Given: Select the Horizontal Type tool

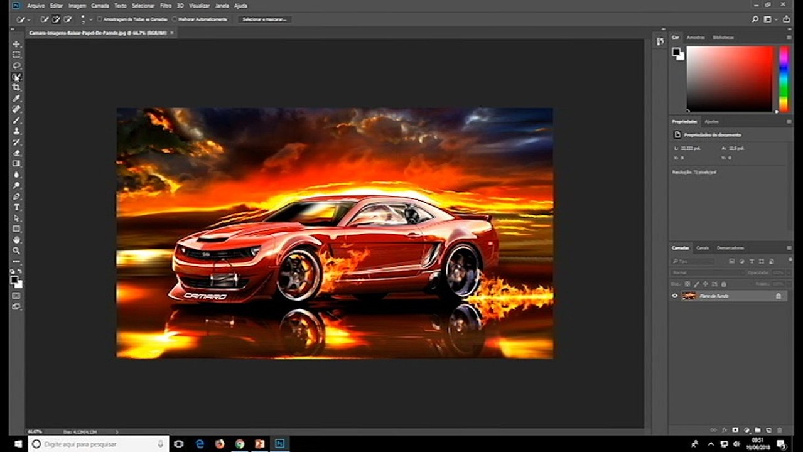Looking at the screenshot, I should (x=16, y=207).
